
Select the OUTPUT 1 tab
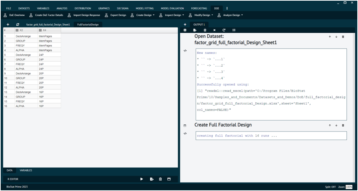click(x=199, y=24)
